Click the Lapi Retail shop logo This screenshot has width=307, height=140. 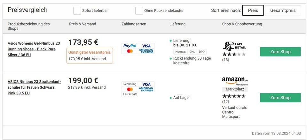click(x=234, y=46)
